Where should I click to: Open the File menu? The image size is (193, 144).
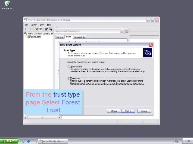[27, 25]
